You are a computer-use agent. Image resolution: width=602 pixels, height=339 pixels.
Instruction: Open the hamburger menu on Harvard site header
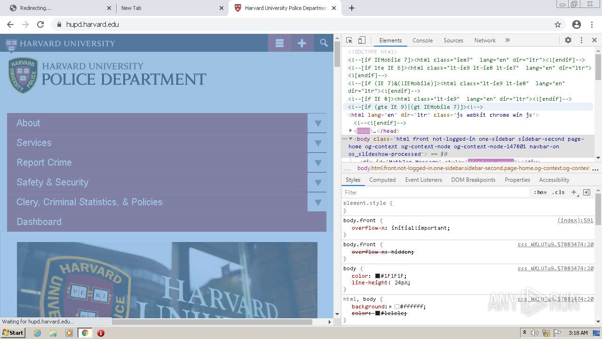point(279,43)
